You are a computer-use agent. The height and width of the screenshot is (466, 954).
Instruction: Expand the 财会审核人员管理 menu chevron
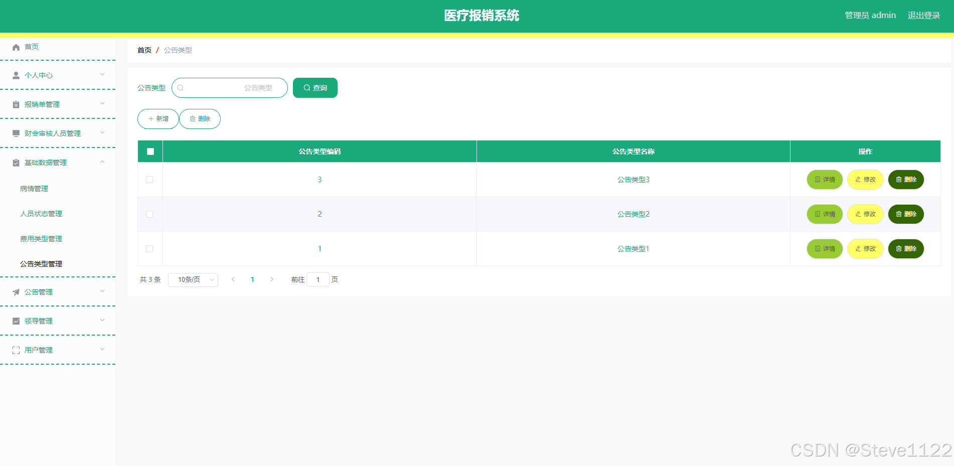click(102, 132)
